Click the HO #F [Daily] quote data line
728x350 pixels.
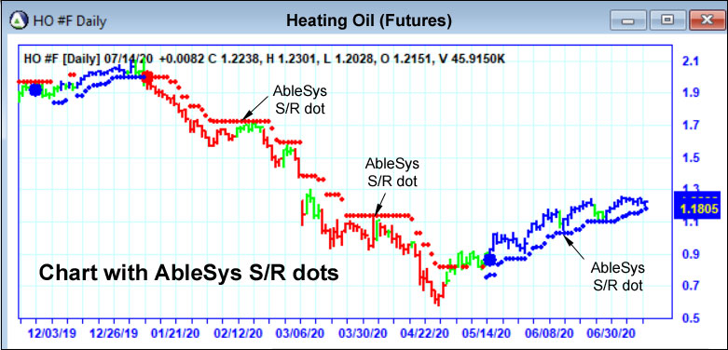coord(264,59)
